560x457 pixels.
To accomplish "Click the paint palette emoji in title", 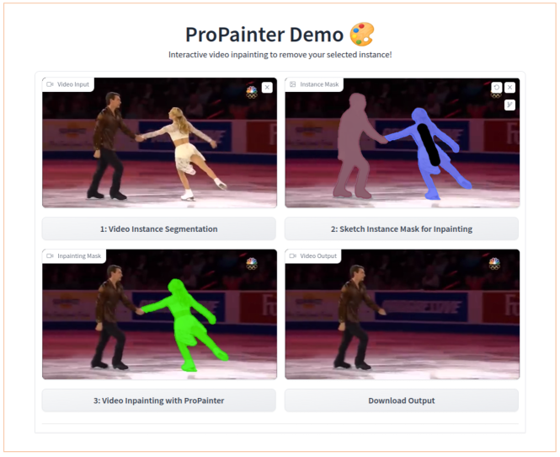I will click(362, 35).
